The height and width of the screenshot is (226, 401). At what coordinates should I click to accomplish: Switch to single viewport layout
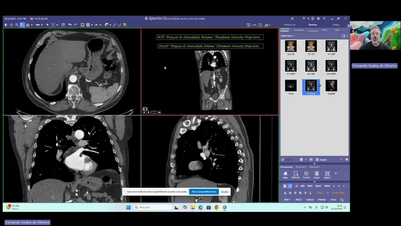285,186
